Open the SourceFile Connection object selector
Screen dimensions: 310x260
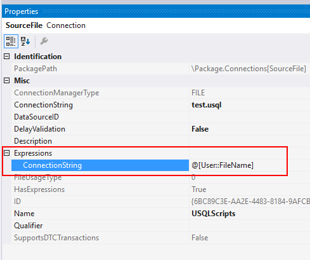pos(156,25)
